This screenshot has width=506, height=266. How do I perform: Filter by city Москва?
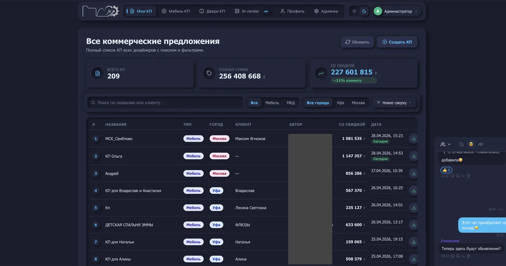pyautogui.click(x=358, y=103)
